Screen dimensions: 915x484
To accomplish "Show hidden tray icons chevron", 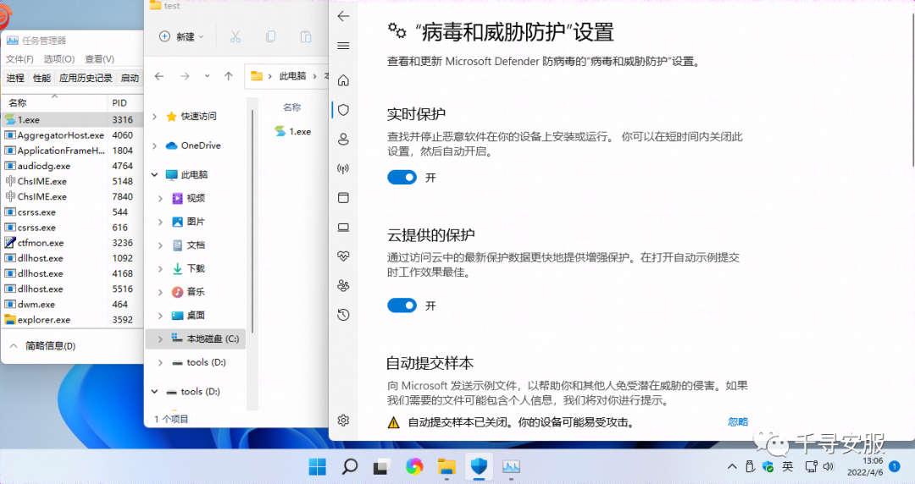I will 732,466.
